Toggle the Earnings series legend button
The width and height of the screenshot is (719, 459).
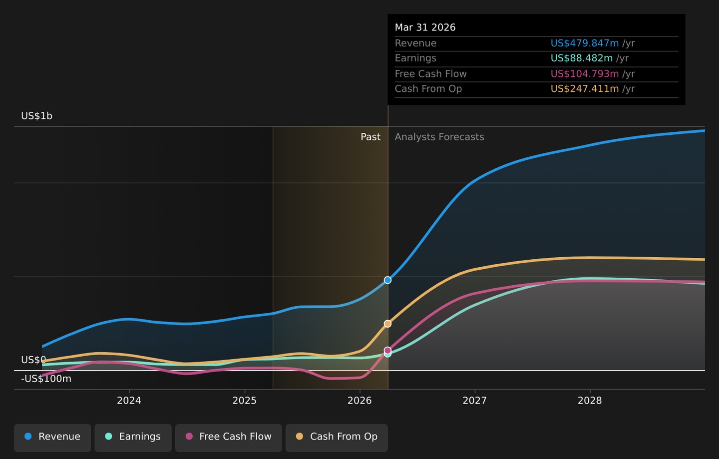click(x=133, y=438)
